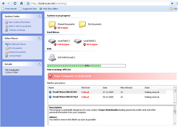
Task: Open the Suggested Sites bookmark
Action: (x=28, y=9)
